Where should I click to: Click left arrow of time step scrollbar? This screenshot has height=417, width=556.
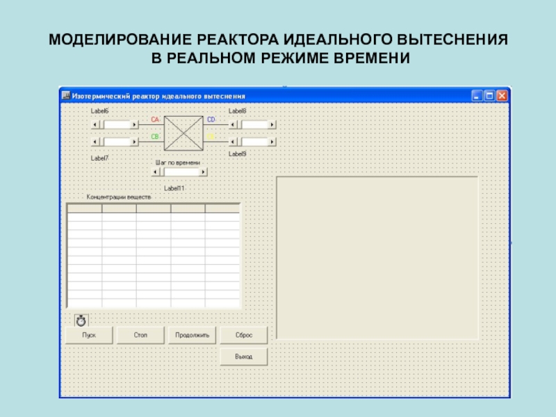[156, 172]
